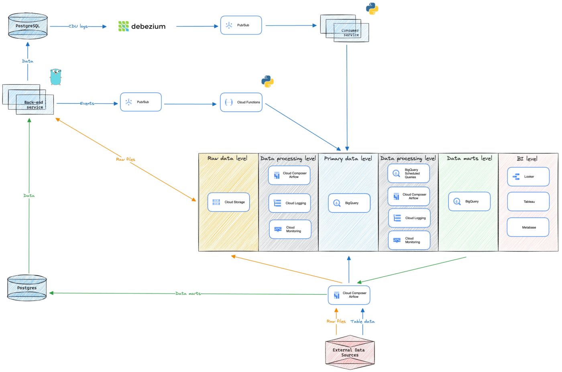
Task: Click the Raw data level header
Action: (227, 158)
